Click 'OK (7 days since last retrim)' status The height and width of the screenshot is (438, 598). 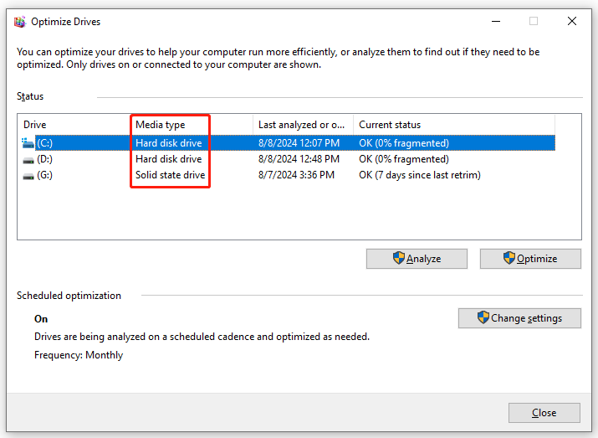[x=420, y=175]
